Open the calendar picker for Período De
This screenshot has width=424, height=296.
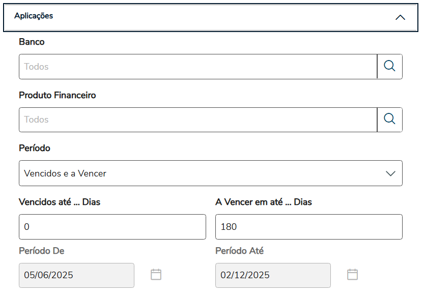[156, 275]
